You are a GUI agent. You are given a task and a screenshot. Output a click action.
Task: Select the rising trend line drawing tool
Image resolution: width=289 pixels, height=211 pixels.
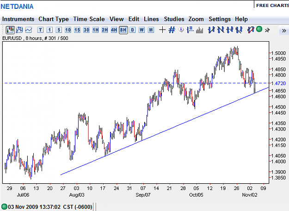pyautogui.click(x=211, y=30)
